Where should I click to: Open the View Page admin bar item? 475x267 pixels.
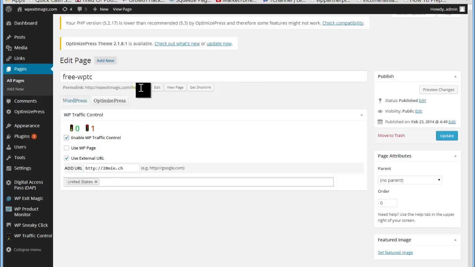[x=122, y=9]
